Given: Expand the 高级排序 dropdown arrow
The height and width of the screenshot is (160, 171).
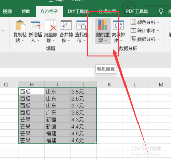Looking at the screenshot, I should coord(121,40).
